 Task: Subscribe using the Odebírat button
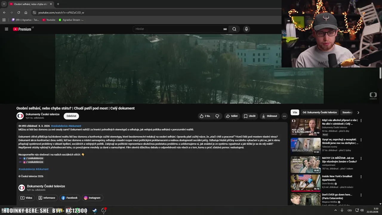(71, 116)
